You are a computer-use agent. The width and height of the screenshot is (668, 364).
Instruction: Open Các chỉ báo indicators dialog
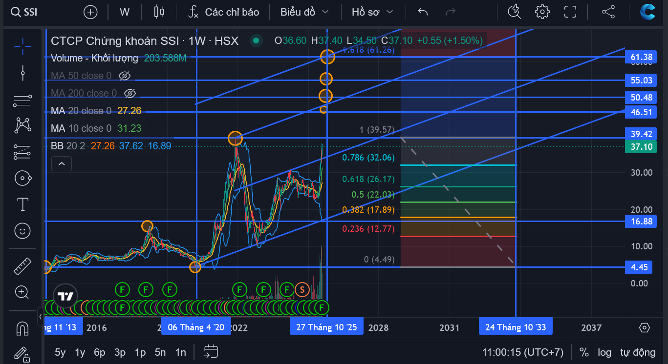pyautogui.click(x=224, y=12)
